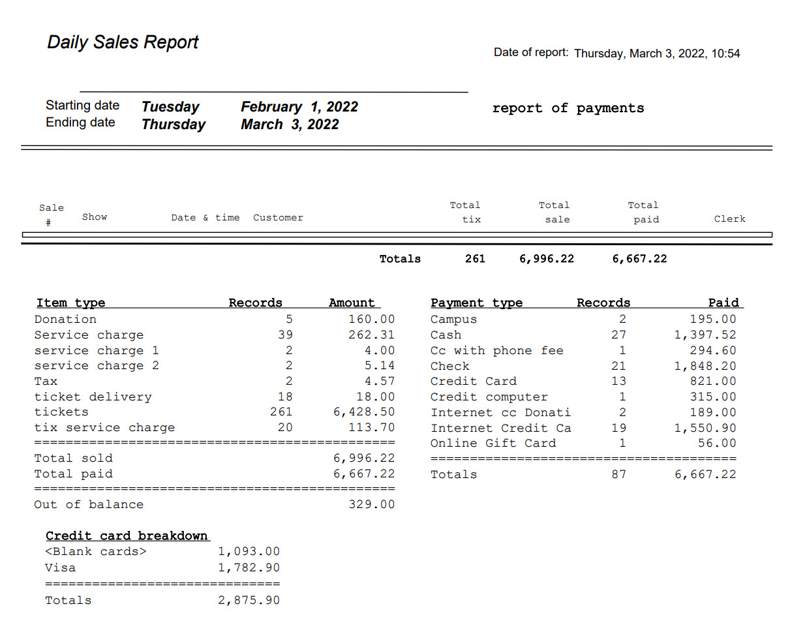Screen dimensions: 790x617
Task: Click the service charge 2 amount 5.14
Action: click(x=380, y=366)
